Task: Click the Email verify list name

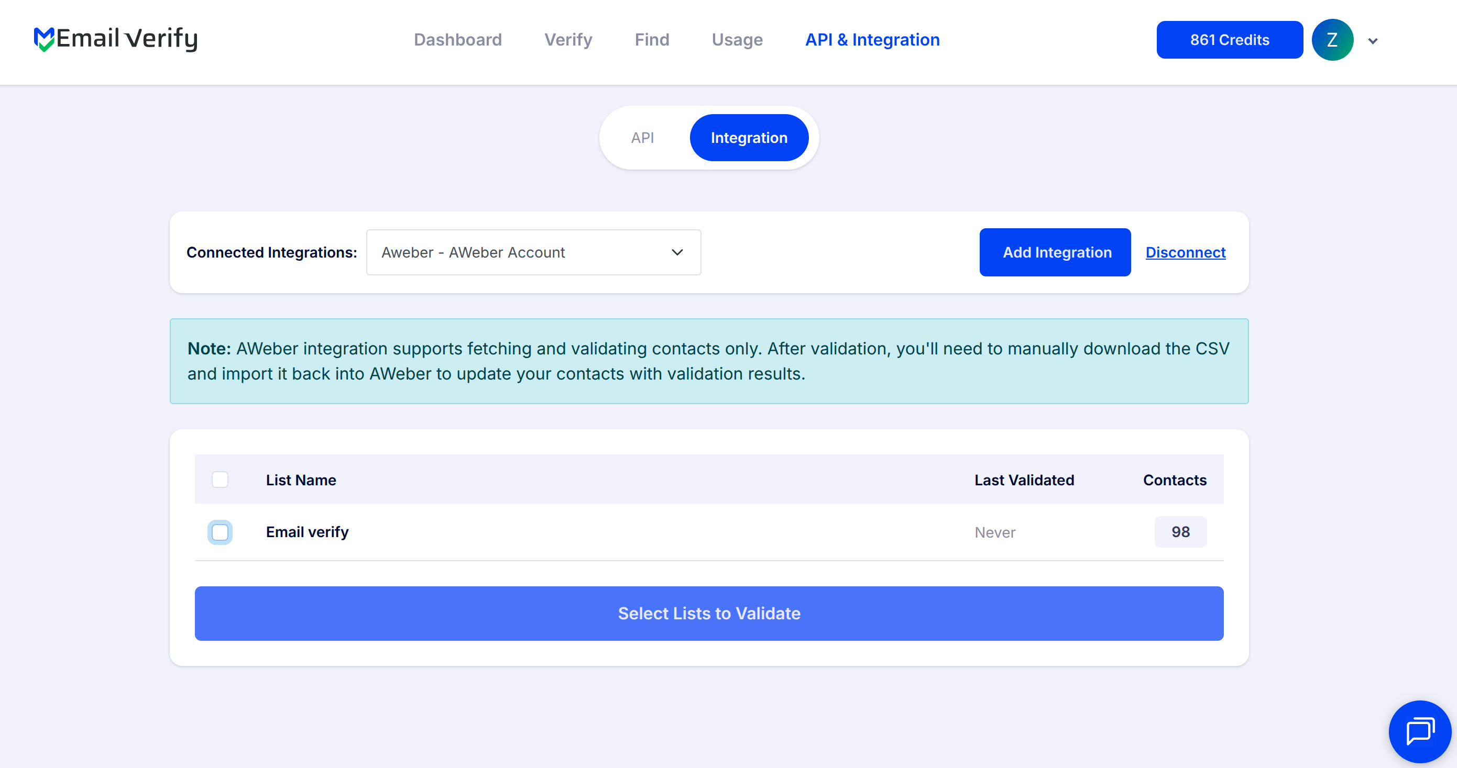Action: pos(307,532)
